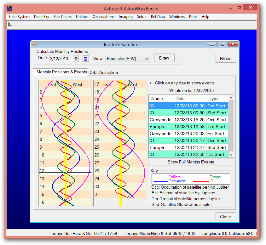The image size is (266, 245).
Task: Click the IO red line in Key
Action: pyautogui.click(x=201, y=182)
